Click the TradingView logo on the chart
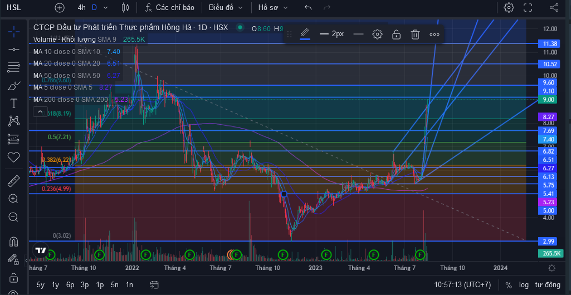 point(40,250)
